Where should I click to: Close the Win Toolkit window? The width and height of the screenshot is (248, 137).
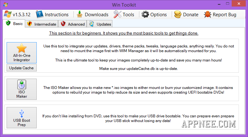239,3
